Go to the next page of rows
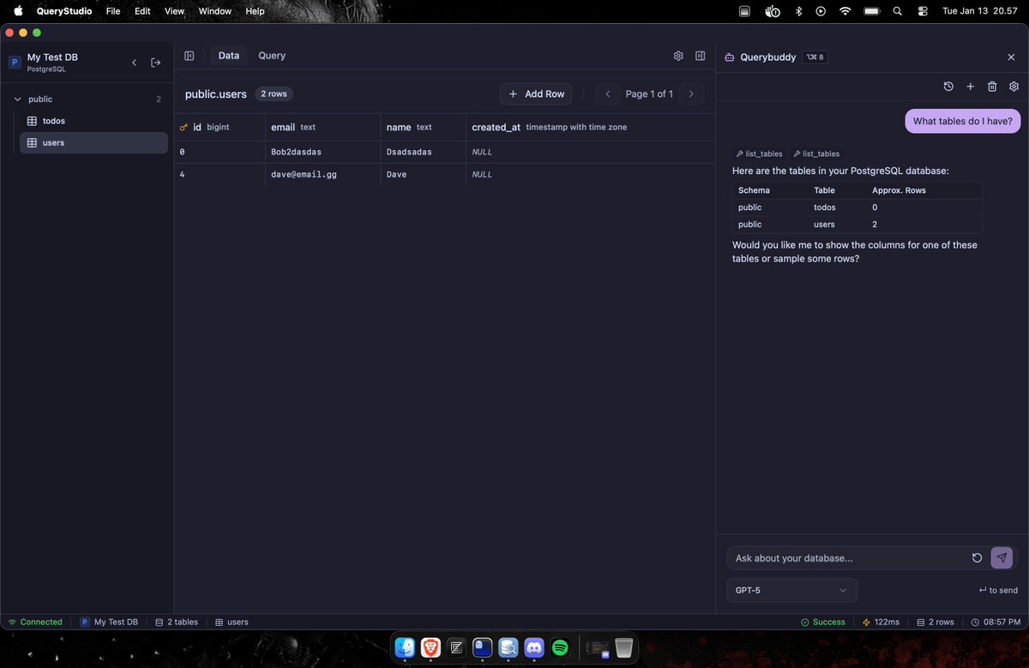Screen dimensions: 1029x668 [691, 93]
